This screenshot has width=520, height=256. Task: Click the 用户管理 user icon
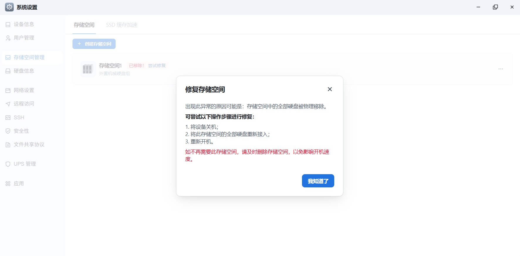click(x=8, y=38)
